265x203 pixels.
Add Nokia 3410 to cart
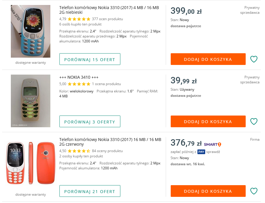click(208, 121)
